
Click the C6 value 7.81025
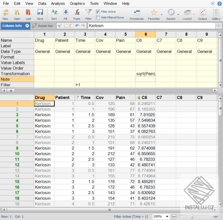(x=146, y=115)
